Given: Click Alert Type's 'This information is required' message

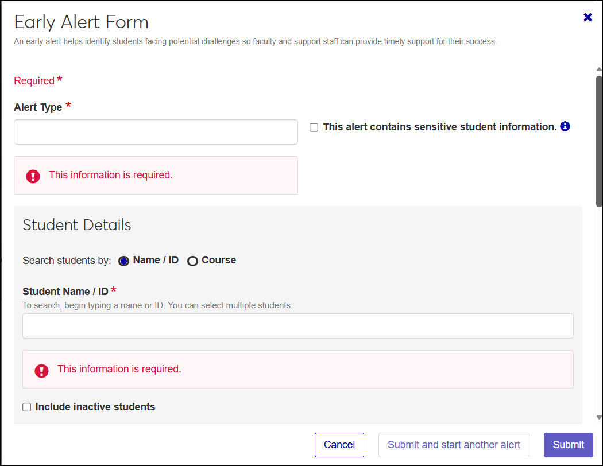Looking at the screenshot, I should click(x=111, y=175).
